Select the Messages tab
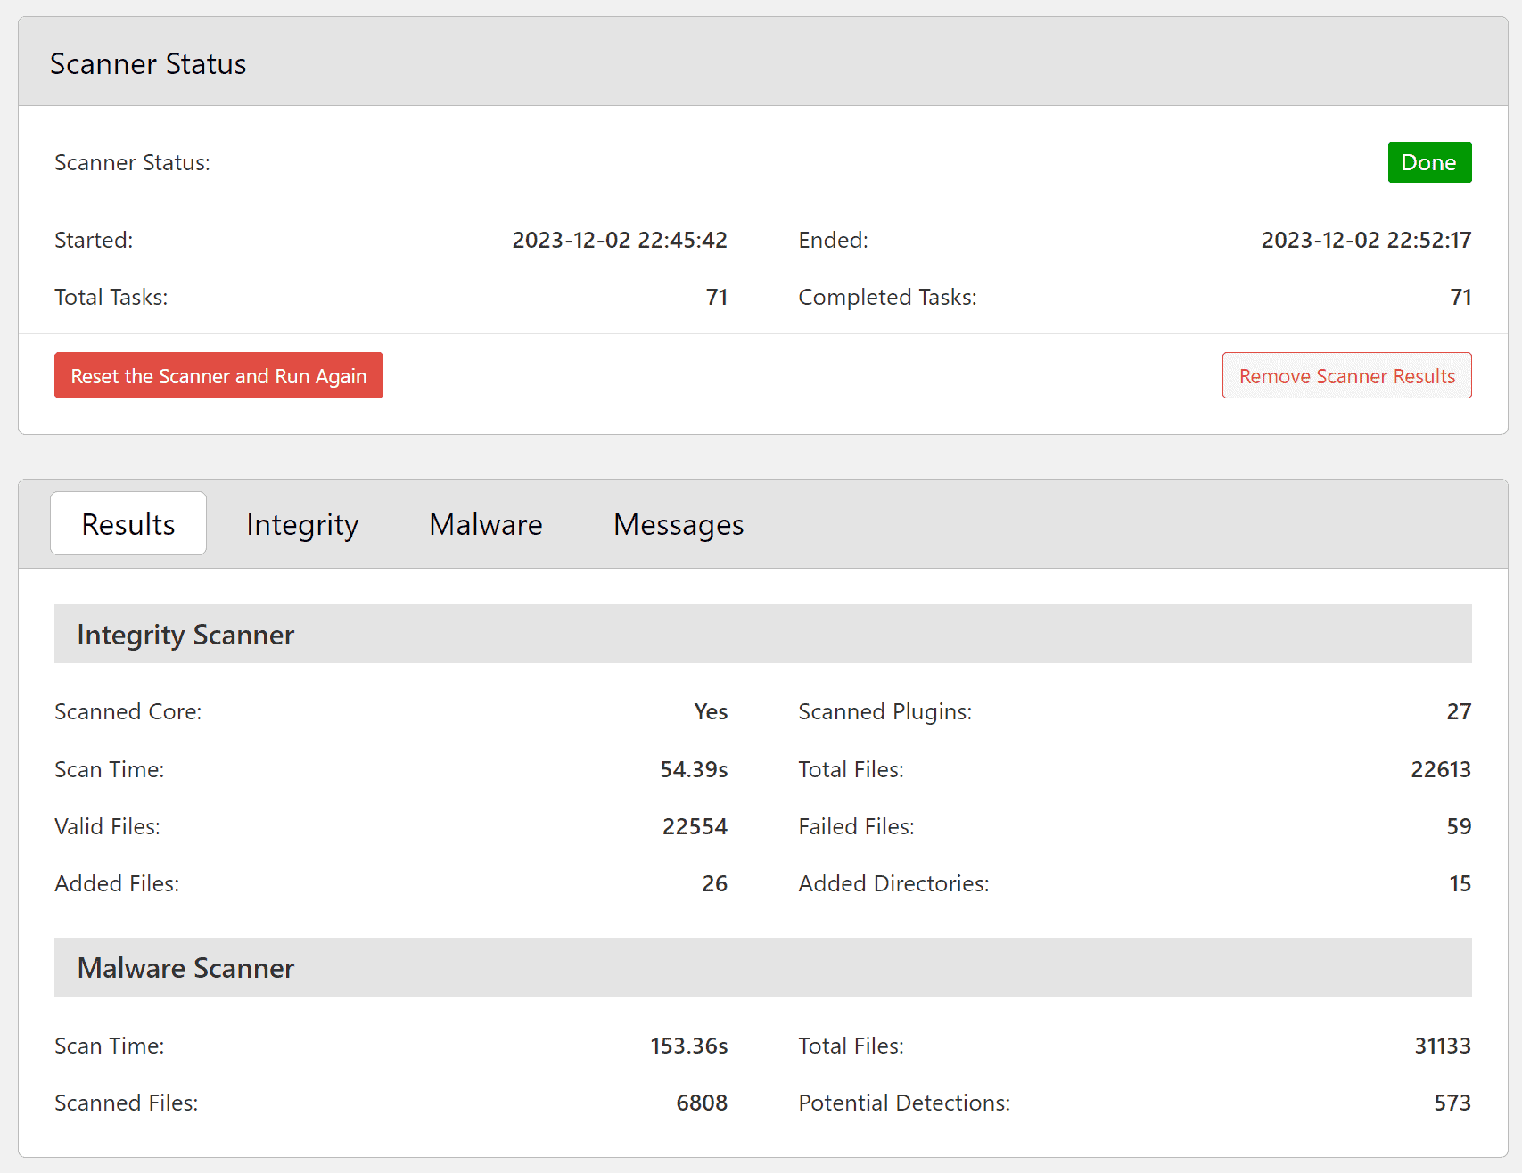 [x=679, y=524]
